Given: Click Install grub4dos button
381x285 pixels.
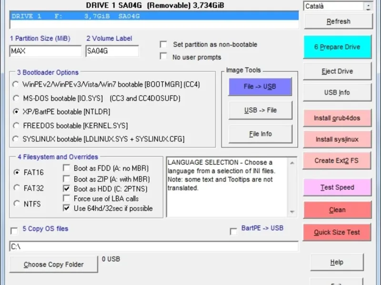Looking at the screenshot, I should 337,118.
